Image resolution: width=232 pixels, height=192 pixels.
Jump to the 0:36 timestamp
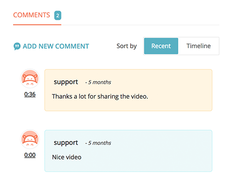[30, 94]
